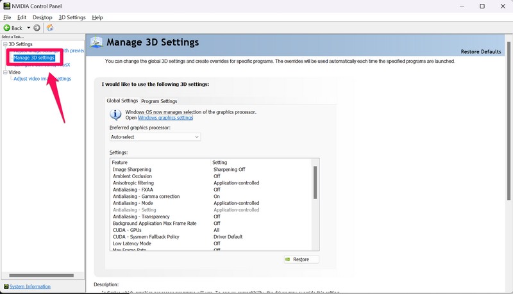Open the Windows graphics settings link
The height and width of the screenshot is (294, 513).
(x=165, y=118)
